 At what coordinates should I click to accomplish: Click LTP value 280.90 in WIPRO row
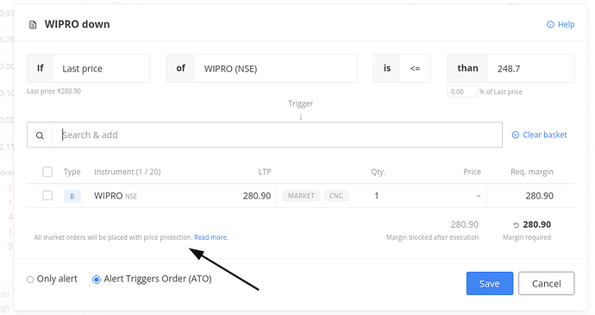(257, 196)
